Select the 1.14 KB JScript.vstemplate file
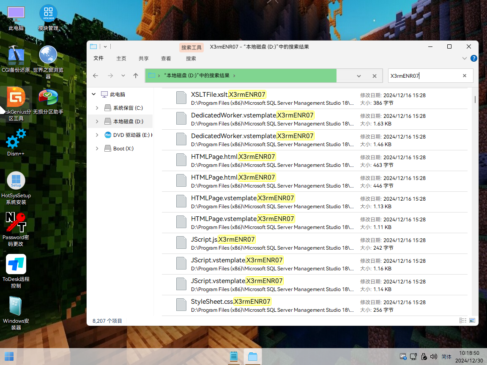This screenshot has width=487, height=365. (x=315, y=285)
